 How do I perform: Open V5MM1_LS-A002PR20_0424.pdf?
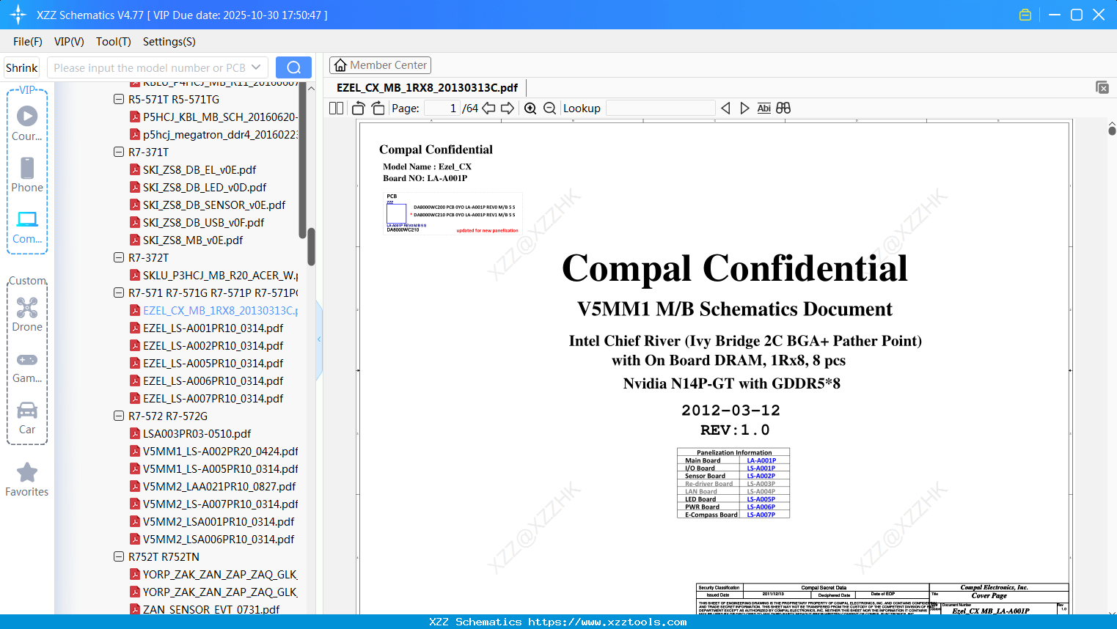(213, 451)
